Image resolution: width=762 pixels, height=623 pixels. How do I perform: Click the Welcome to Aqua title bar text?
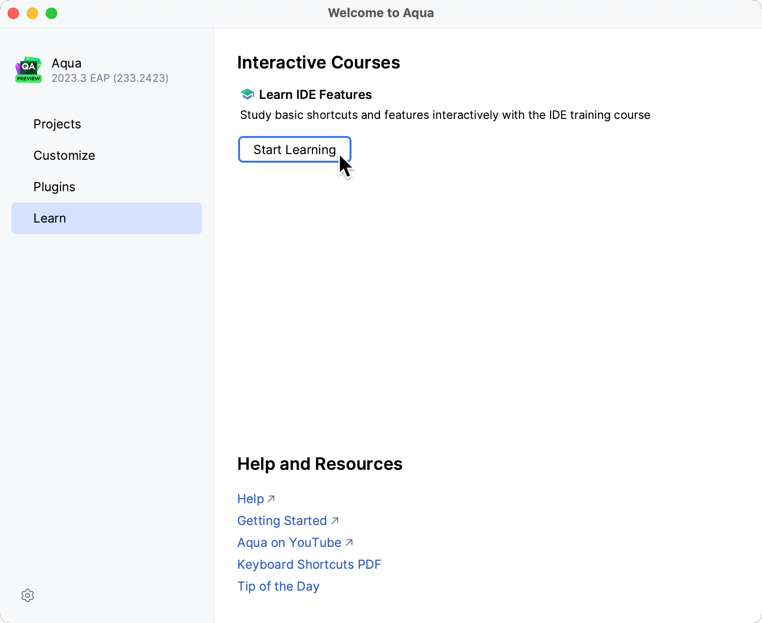[381, 13]
